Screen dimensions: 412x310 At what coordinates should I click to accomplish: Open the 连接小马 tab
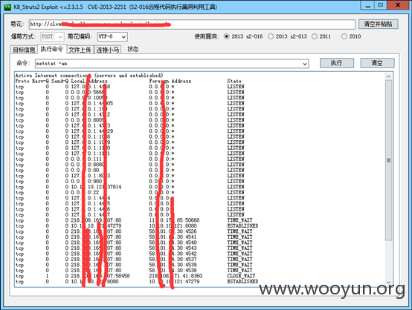[108, 50]
